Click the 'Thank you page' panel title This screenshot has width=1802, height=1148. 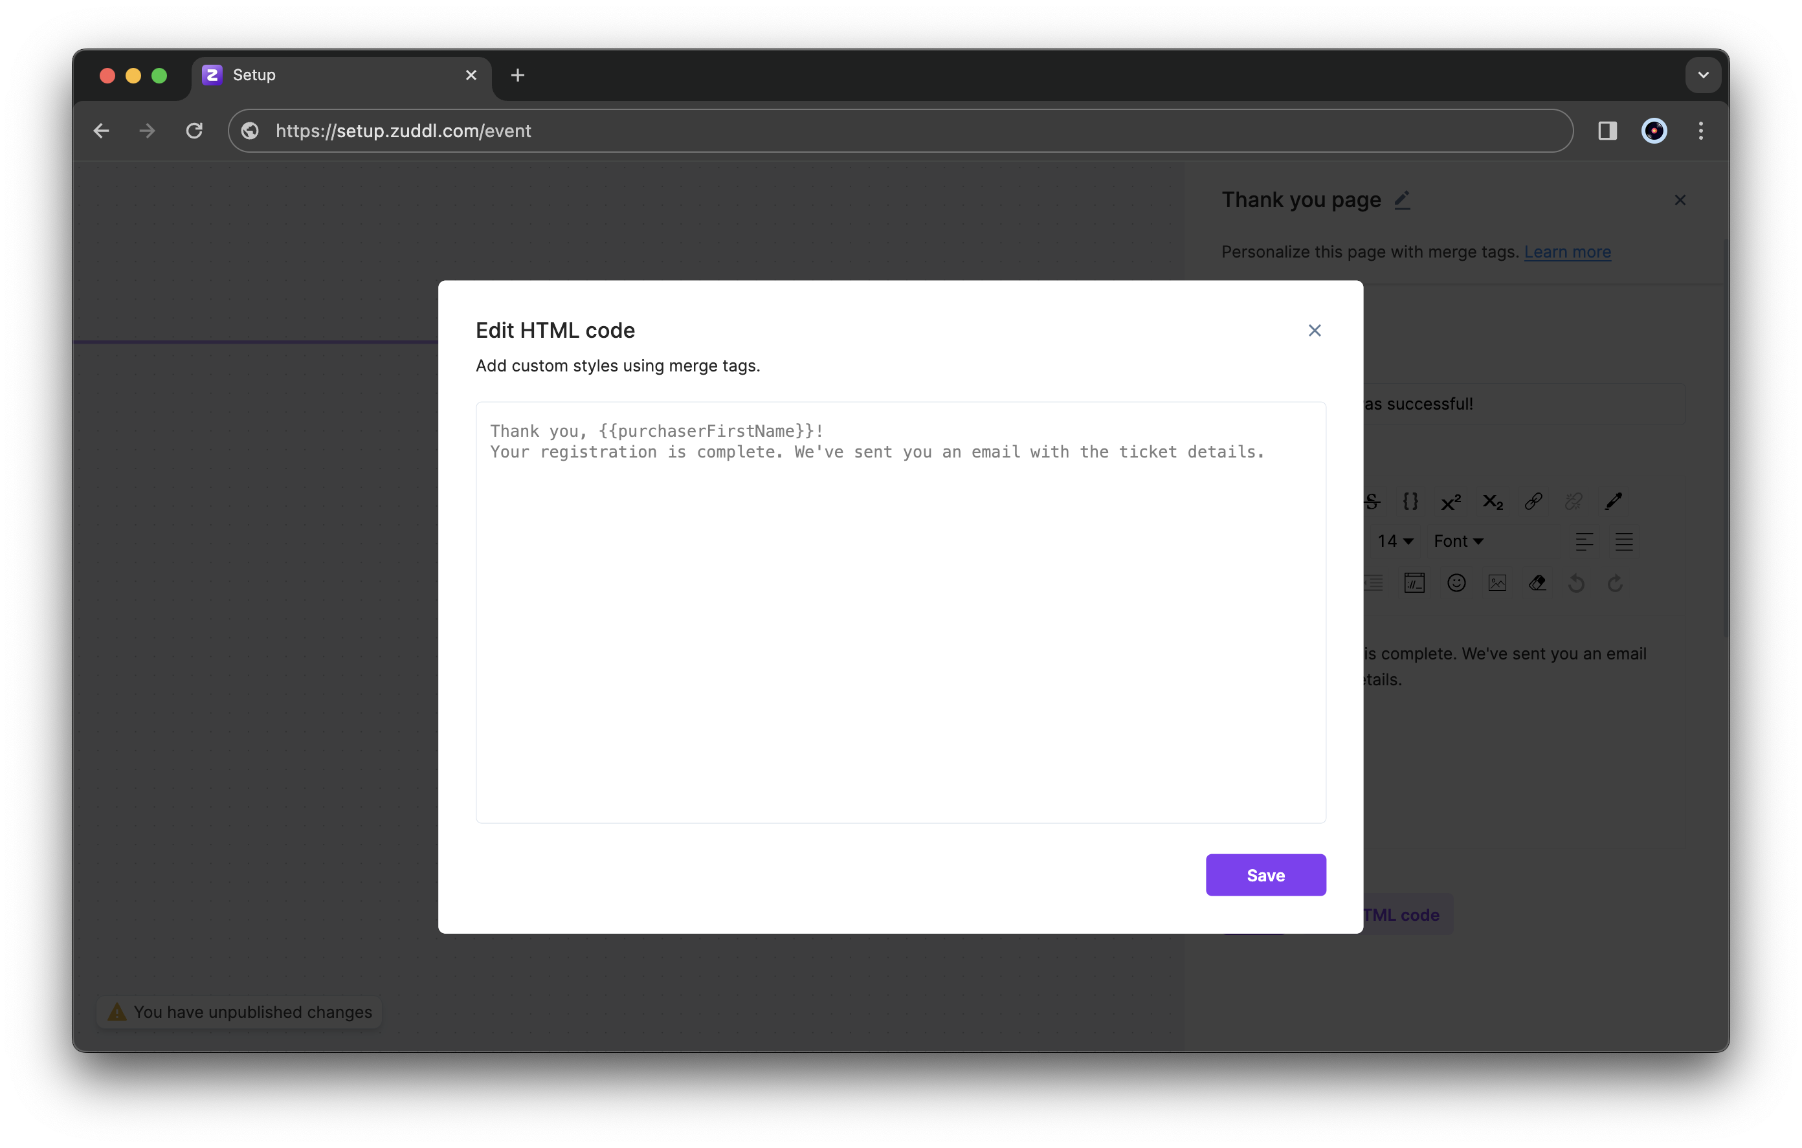1302,200
